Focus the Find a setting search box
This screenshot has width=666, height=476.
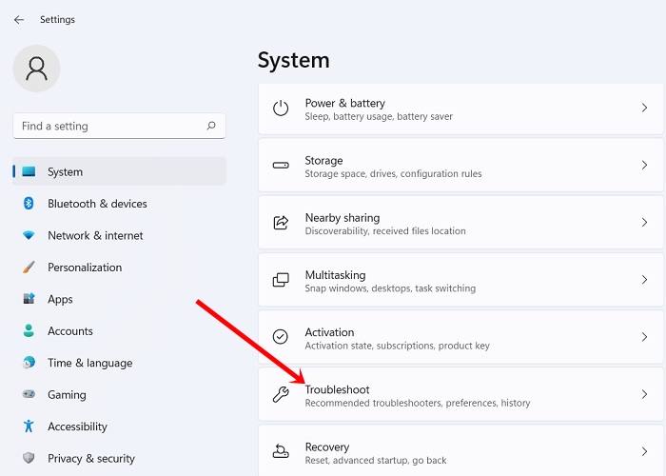pos(109,126)
